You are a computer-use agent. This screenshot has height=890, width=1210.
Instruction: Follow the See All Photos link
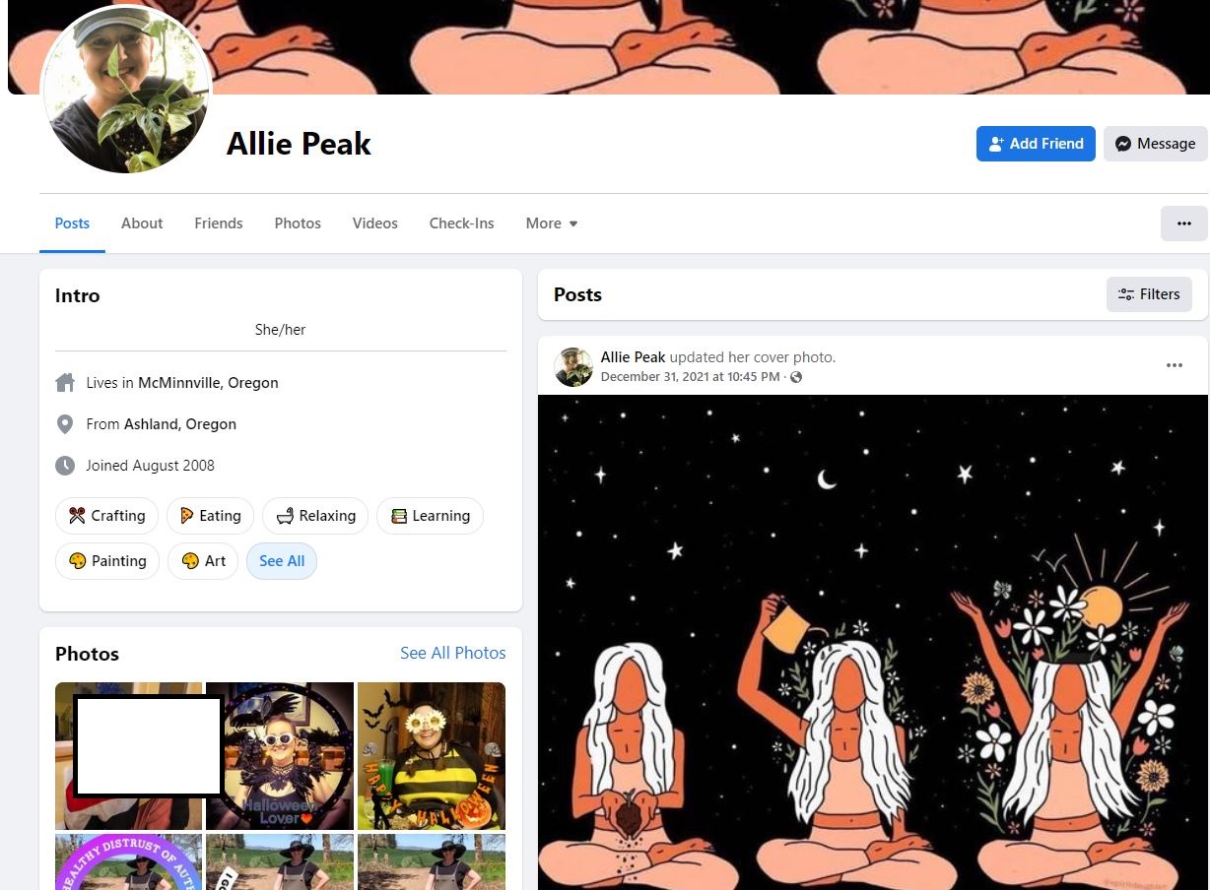click(453, 653)
